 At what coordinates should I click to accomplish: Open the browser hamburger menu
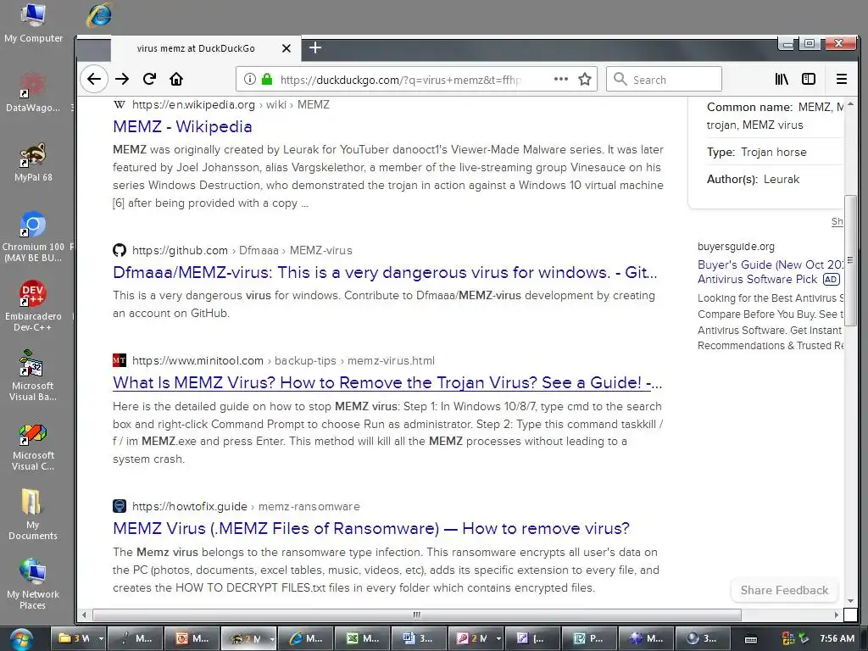tap(842, 79)
